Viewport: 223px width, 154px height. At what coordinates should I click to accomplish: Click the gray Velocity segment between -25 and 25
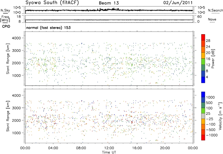click(x=203, y=116)
